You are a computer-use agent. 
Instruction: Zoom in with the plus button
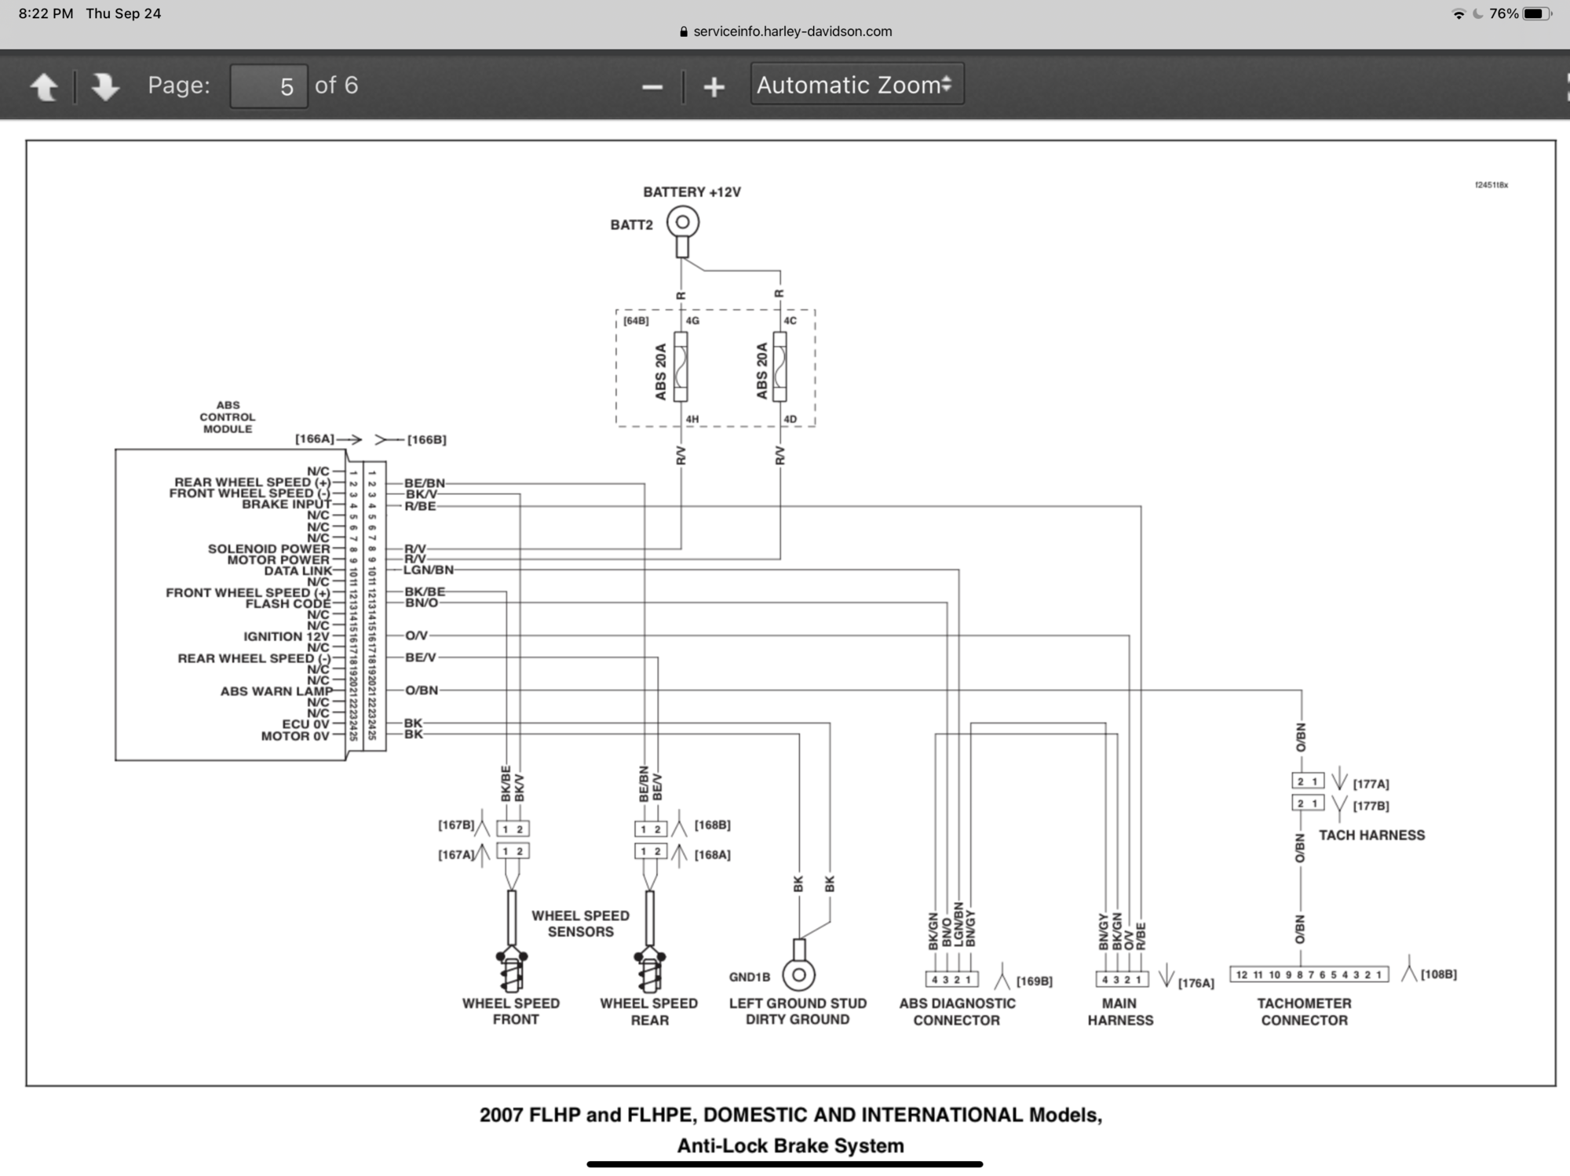click(x=714, y=86)
